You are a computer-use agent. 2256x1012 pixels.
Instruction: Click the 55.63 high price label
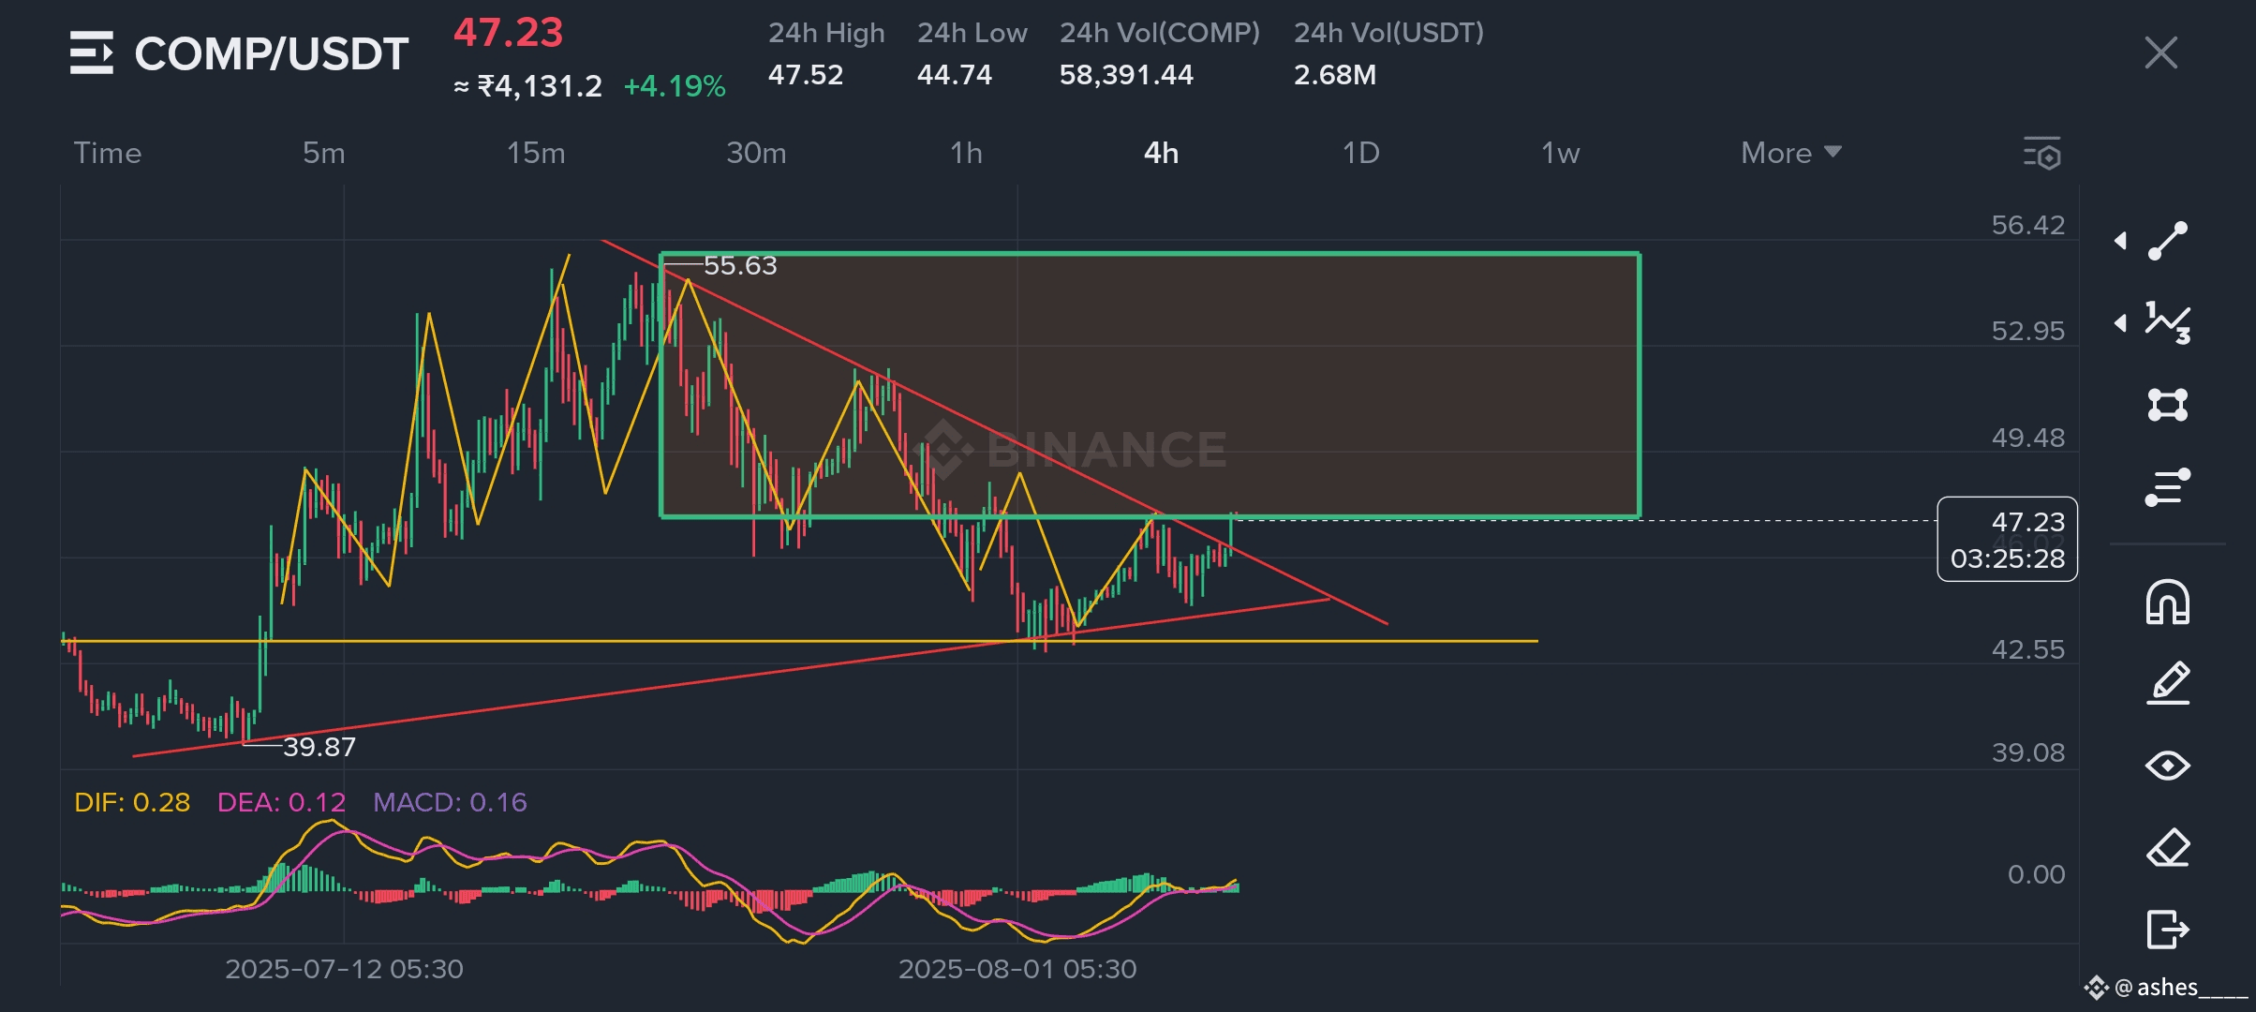click(740, 266)
